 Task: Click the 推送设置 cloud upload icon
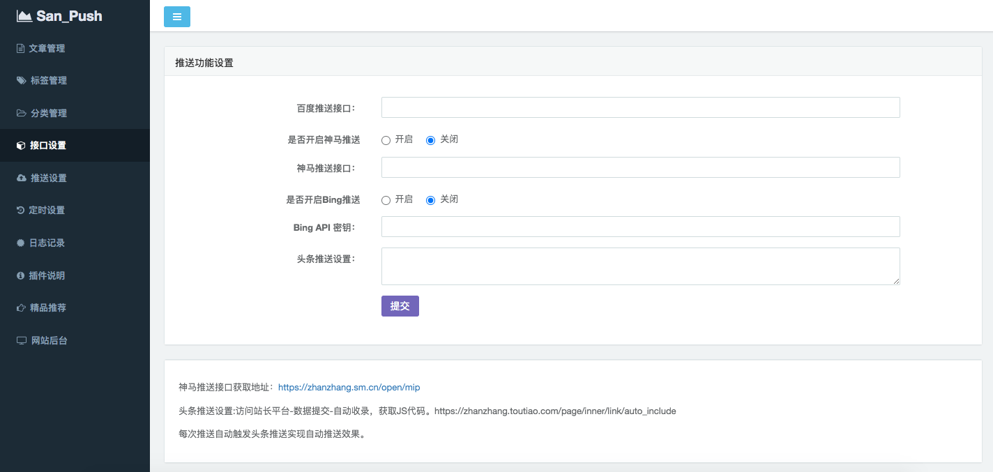(x=21, y=178)
